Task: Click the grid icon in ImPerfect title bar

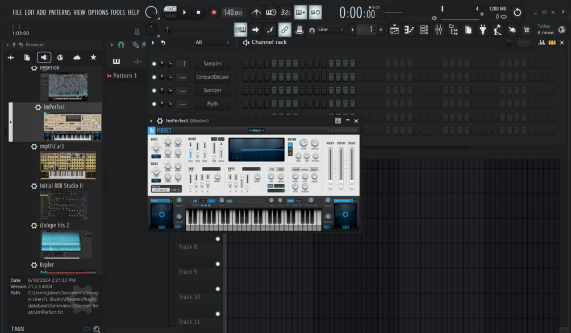Action: [x=338, y=120]
